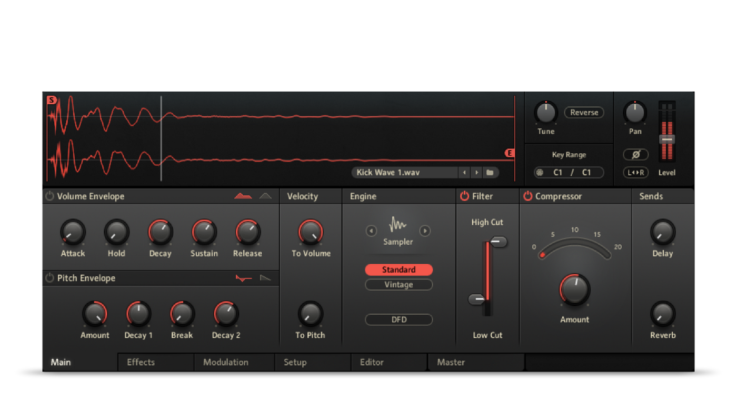Click the Kick Wave 1.wav sample name
Screen dimensions: 737x420
point(387,173)
